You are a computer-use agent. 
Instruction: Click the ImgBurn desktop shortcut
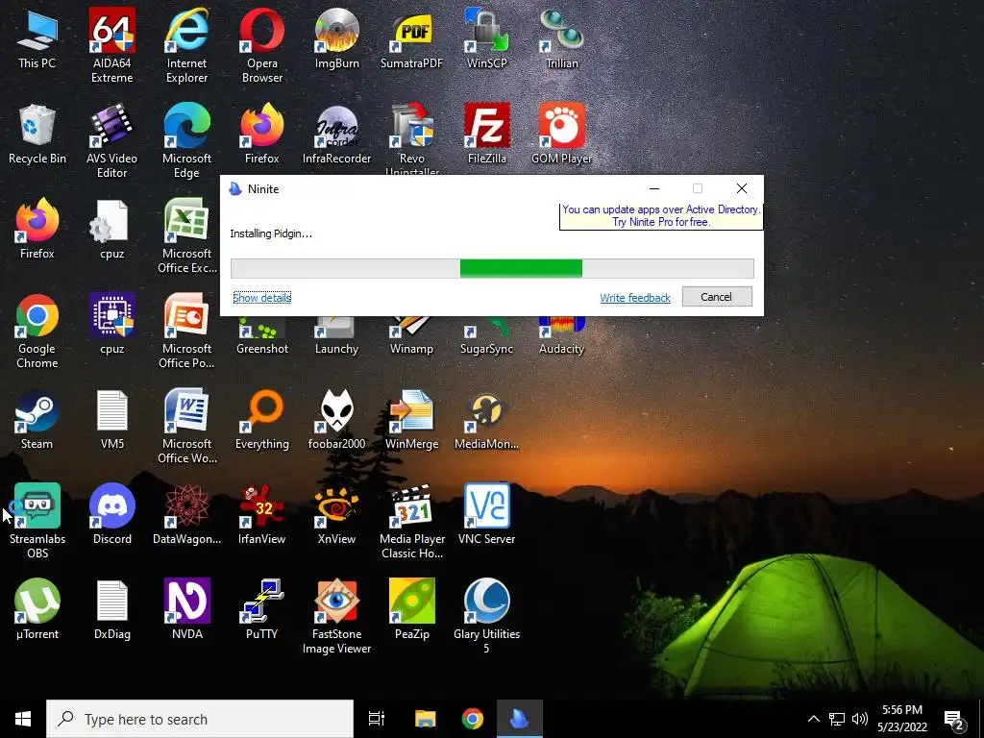click(337, 39)
